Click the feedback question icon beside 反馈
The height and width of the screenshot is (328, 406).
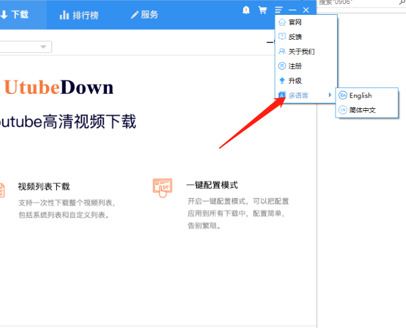[x=282, y=37]
